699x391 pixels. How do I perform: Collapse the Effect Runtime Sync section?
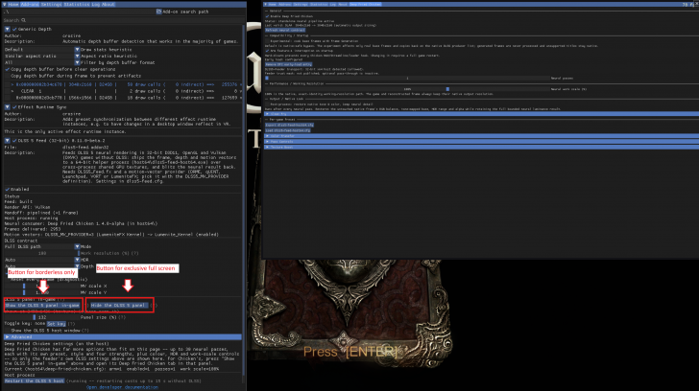[x=7, y=107]
